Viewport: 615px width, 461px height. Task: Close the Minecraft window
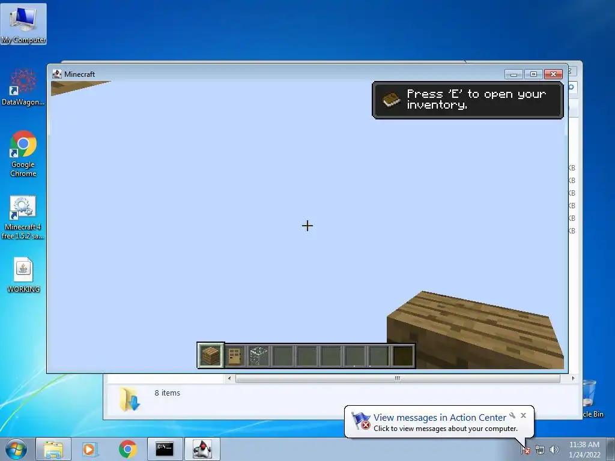coord(553,74)
